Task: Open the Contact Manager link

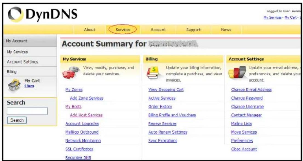Action: tap(246, 115)
